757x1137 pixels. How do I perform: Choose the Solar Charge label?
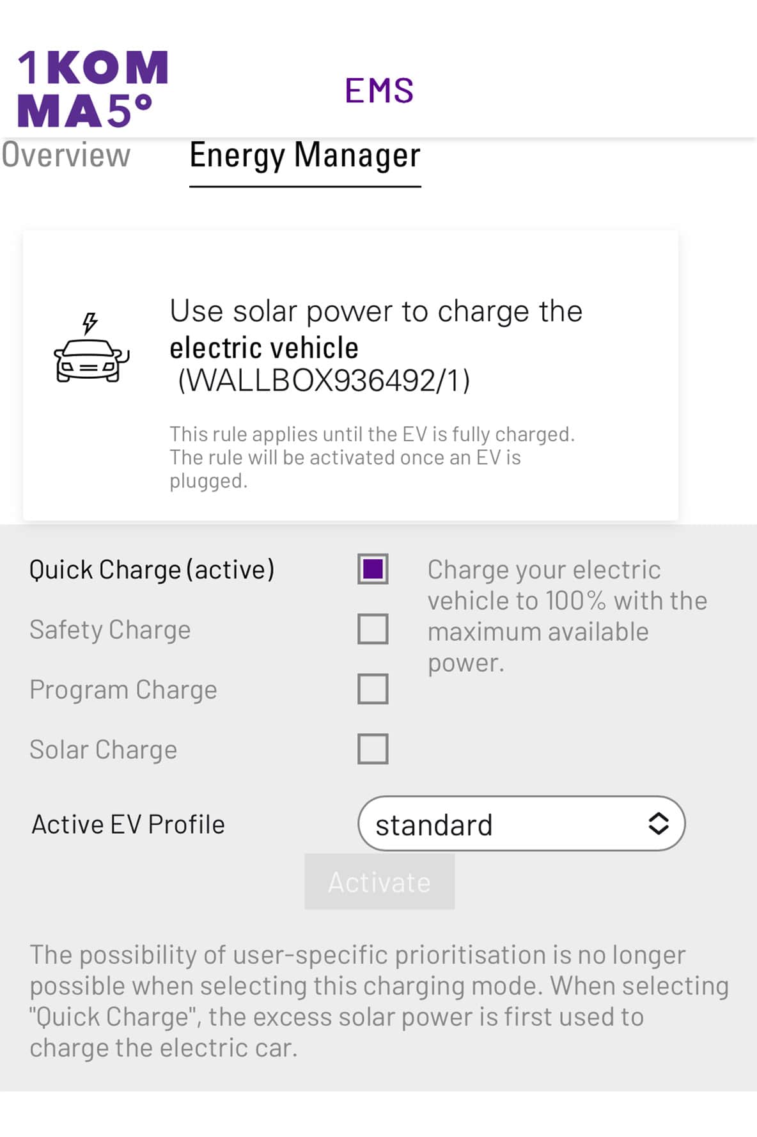pyautogui.click(x=104, y=749)
